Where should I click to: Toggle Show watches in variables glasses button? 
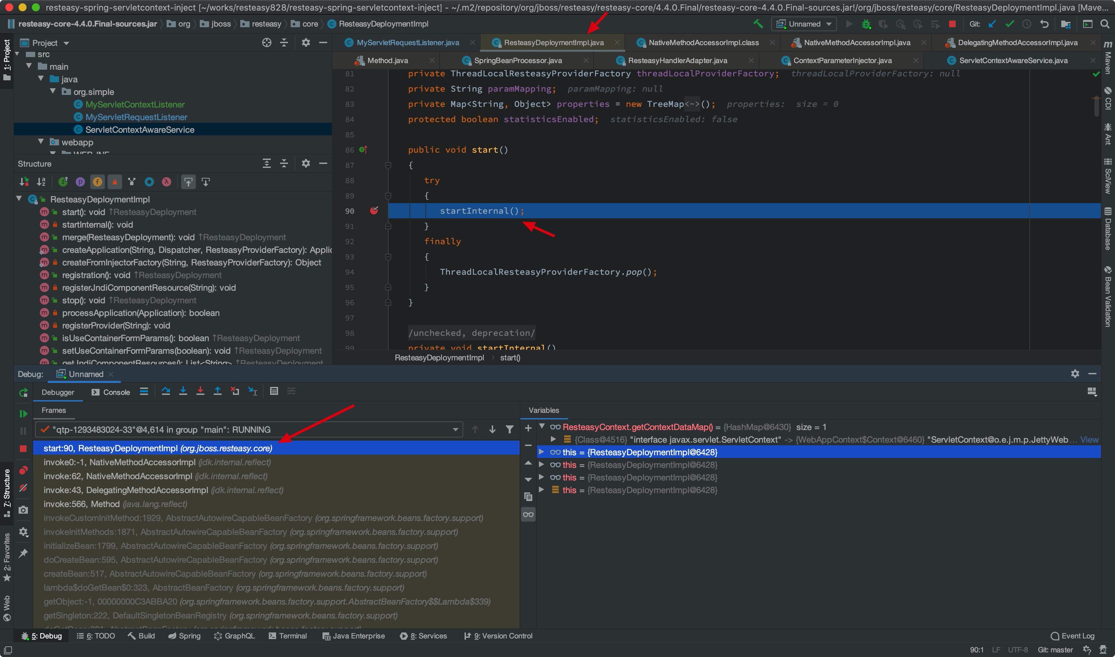click(528, 514)
